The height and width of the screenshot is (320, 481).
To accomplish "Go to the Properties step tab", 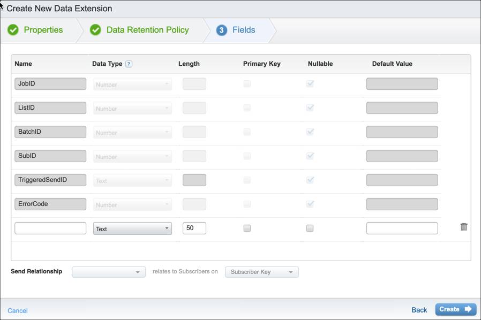I will [x=43, y=30].
